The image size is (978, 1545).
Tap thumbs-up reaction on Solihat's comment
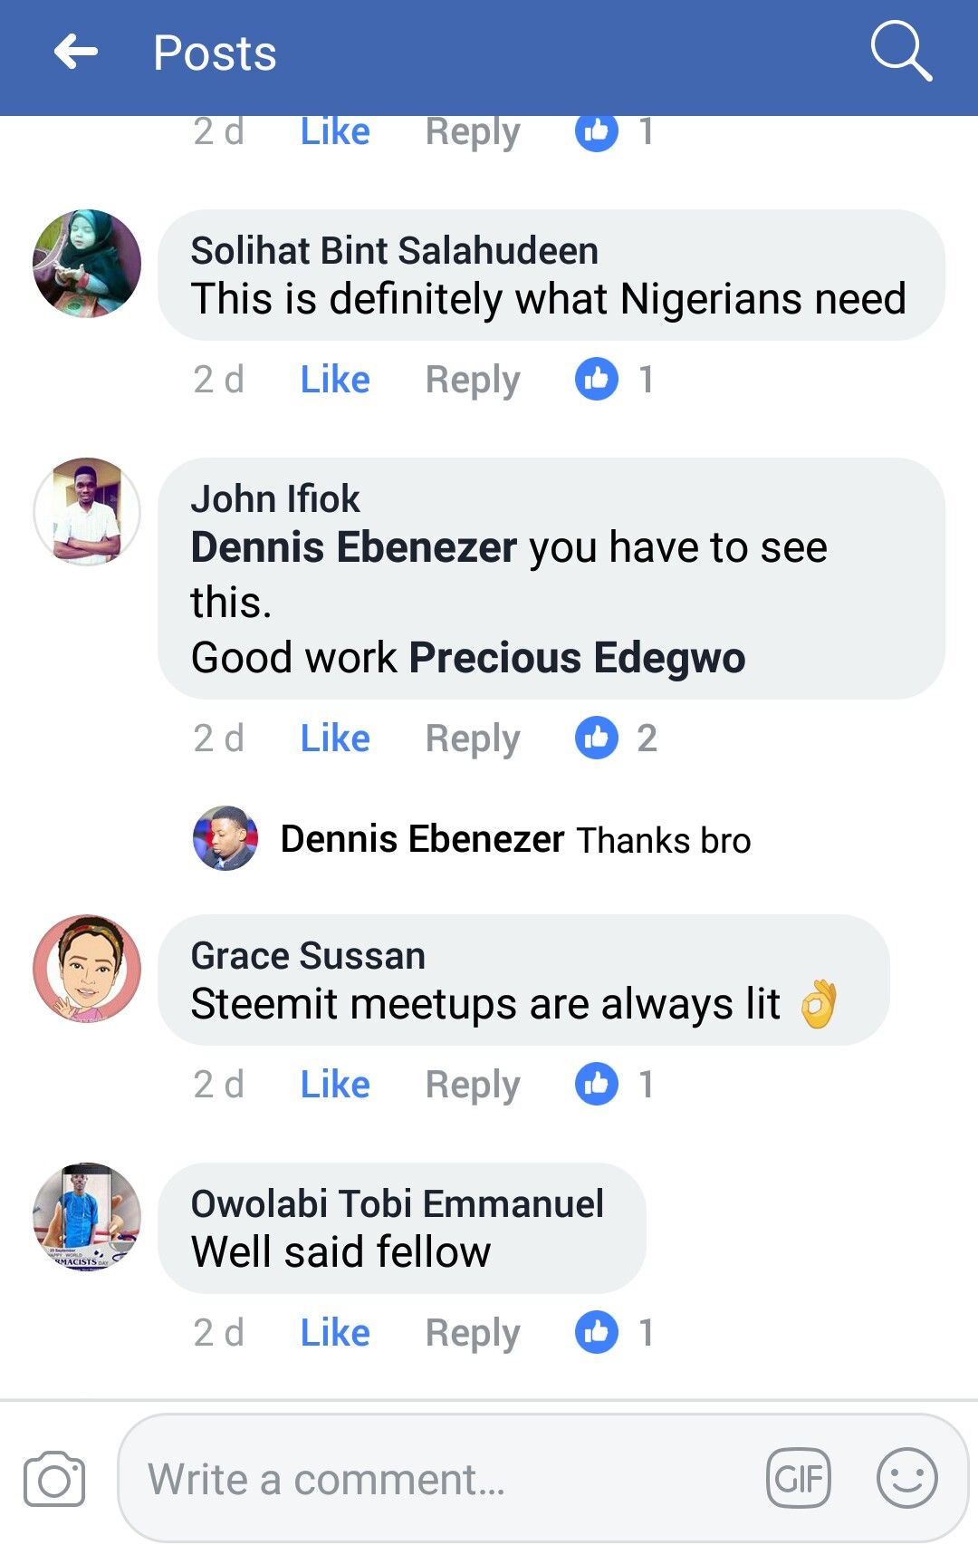tap(597, 379)
